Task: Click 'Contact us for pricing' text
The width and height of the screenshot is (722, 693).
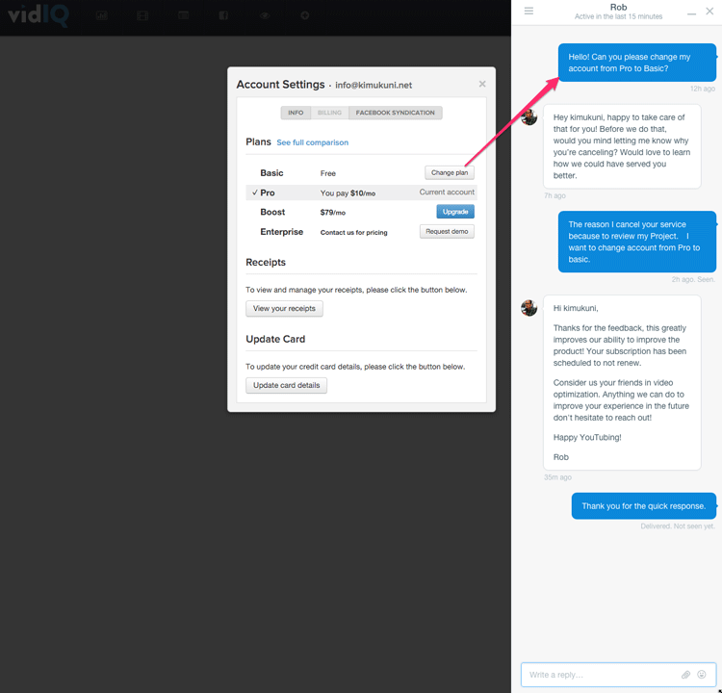Action: (353, 233)
